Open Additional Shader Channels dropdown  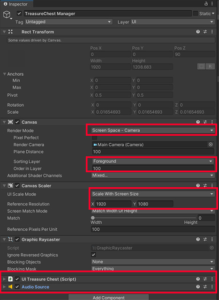[153, 175]
